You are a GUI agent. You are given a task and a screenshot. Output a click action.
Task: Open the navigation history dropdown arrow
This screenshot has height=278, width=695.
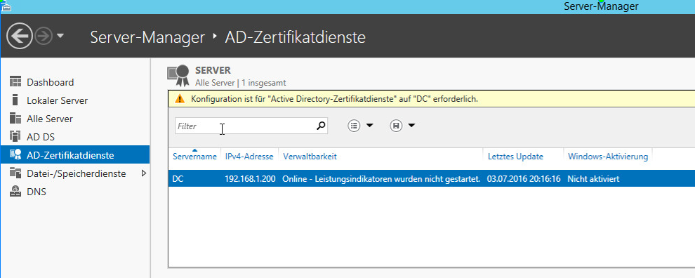(60, 37)
